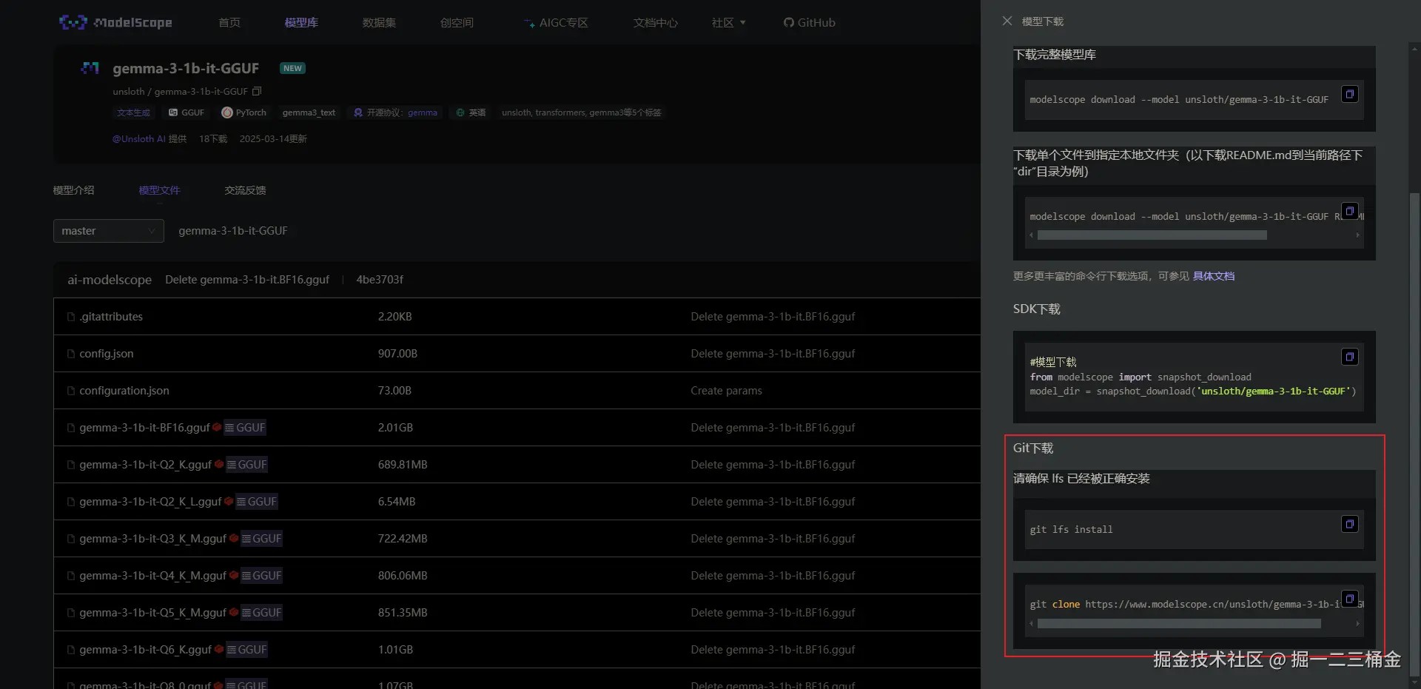Image resolution: width=1421 pixels, height=689 pixels.
Task: Expand the 'unsloth, transformers, gemma3等5个标签' tag list
Action: [x=582, y=112]
